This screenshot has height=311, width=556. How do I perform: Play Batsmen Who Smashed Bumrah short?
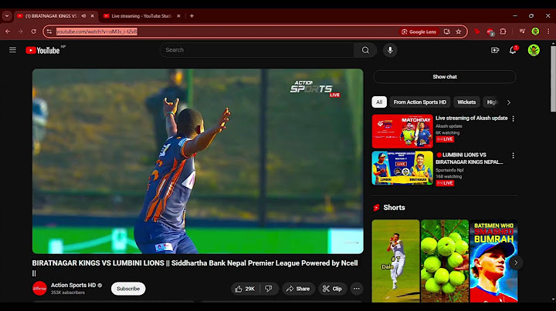click(493, 261)
